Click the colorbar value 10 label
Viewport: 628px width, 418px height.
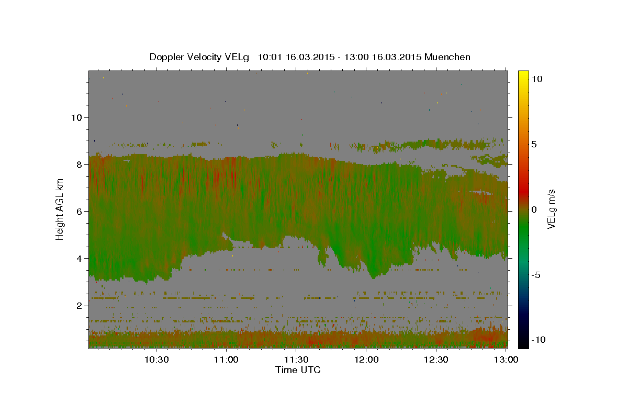537,79
